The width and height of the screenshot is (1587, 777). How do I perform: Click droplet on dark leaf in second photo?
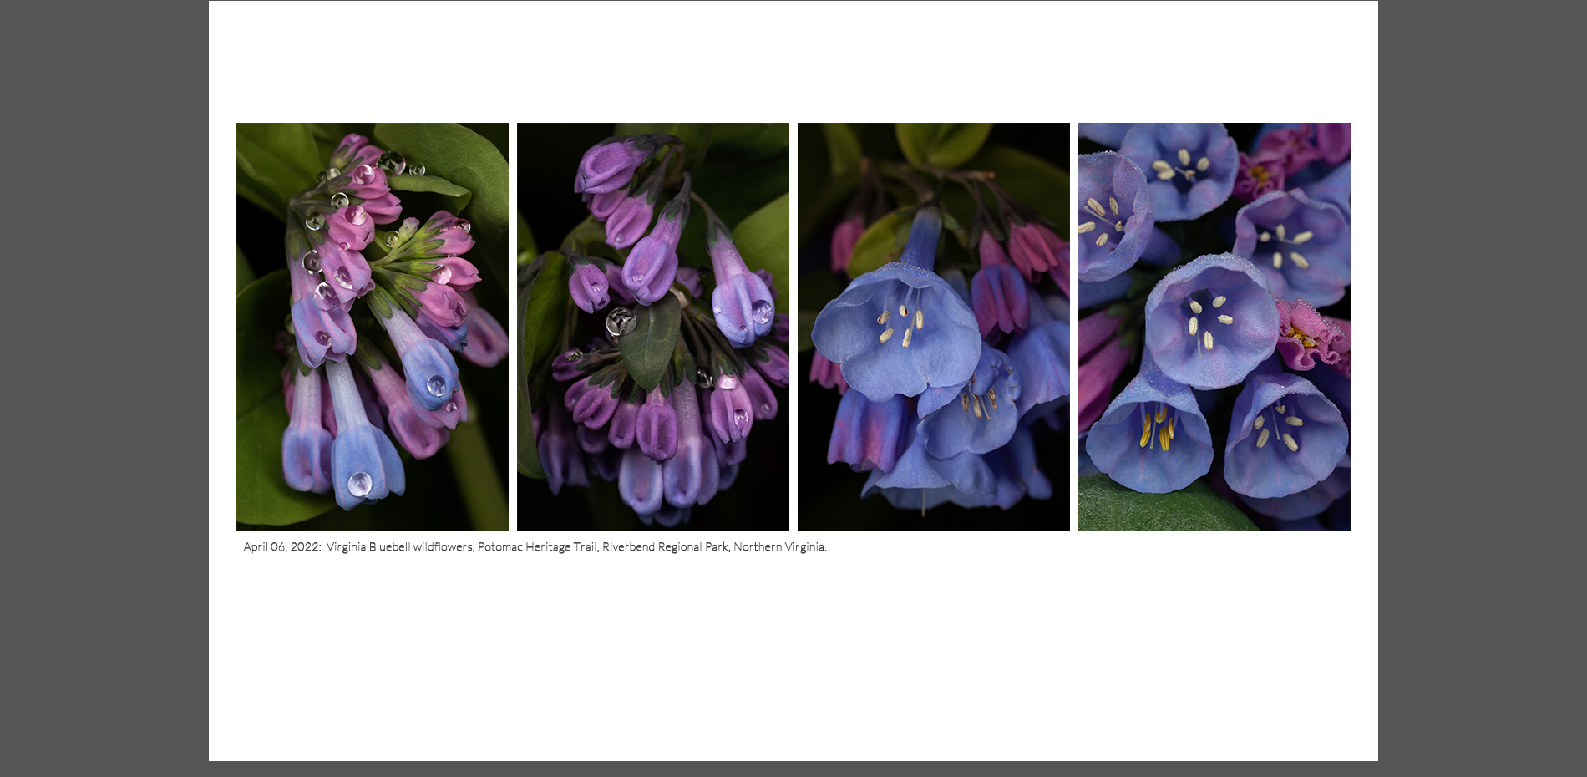(621, 322)
